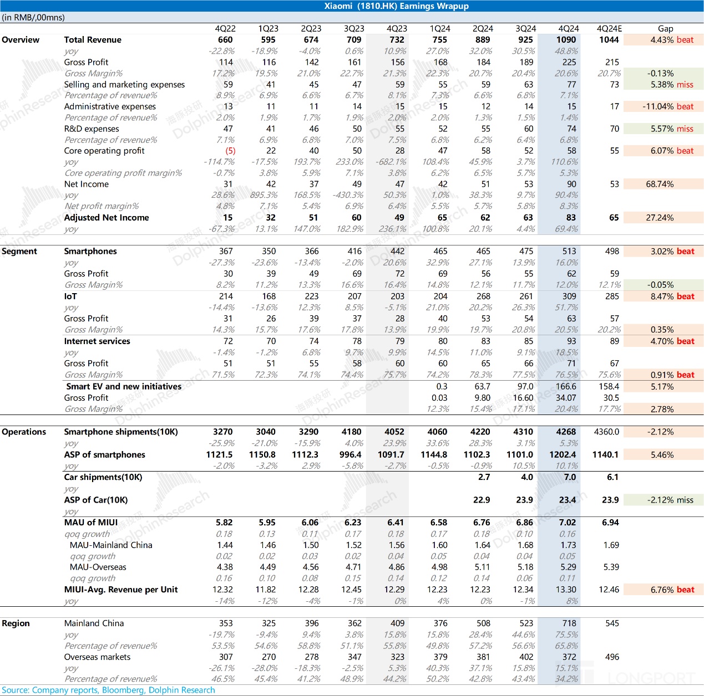This screenshot has height=696, width=704.
Task: Click Smart EV and new initiatives label
Action: tap(124, 386)
